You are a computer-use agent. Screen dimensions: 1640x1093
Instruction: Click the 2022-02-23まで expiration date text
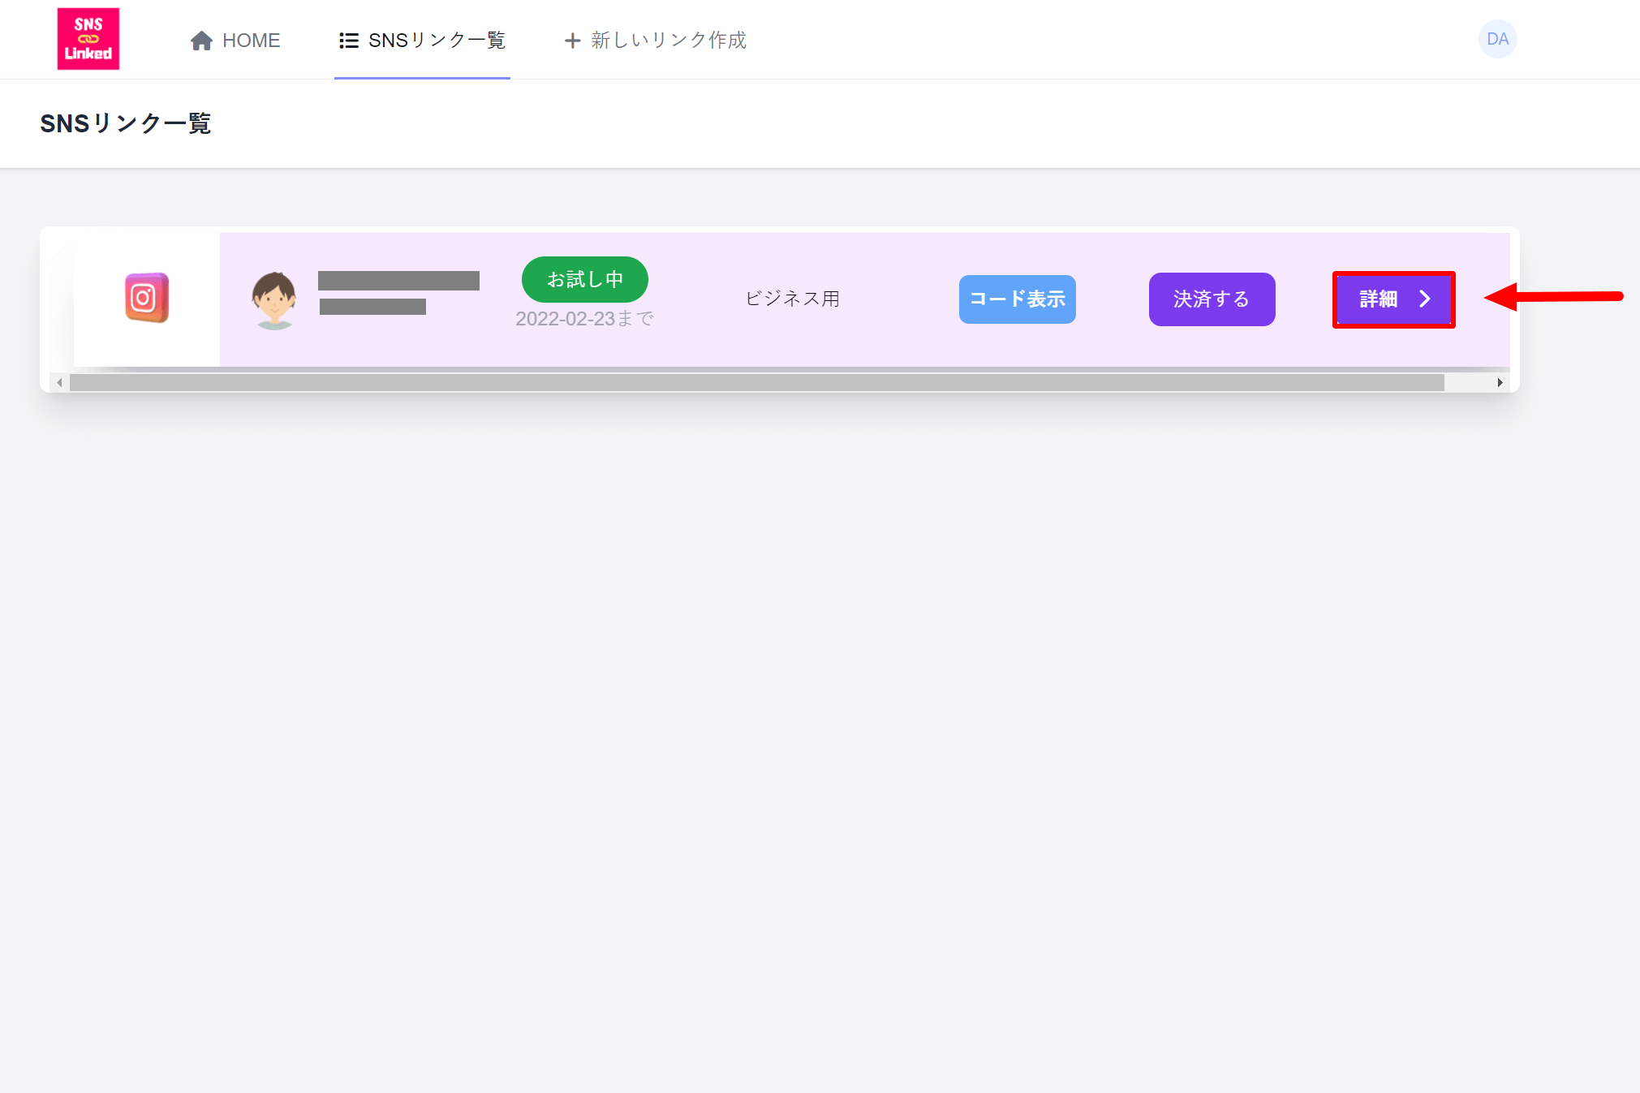[x=584, y=319]
